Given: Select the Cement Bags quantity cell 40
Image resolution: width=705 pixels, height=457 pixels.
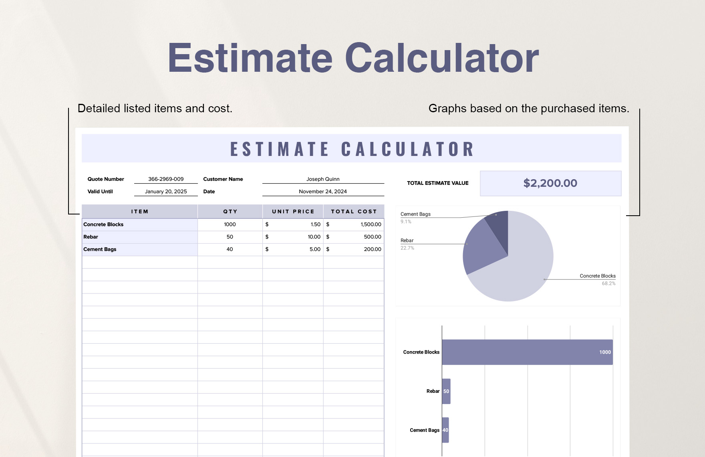Looking at the screenshot, I should point(230,249).
